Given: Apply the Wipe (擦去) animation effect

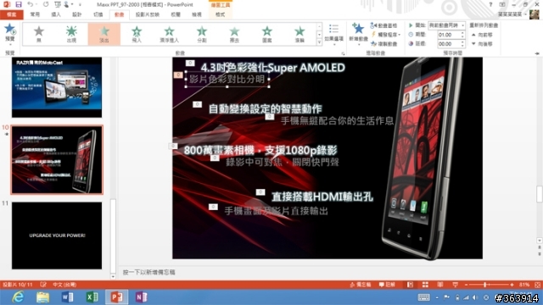Looking at the screenshot, I should [234, 34].
